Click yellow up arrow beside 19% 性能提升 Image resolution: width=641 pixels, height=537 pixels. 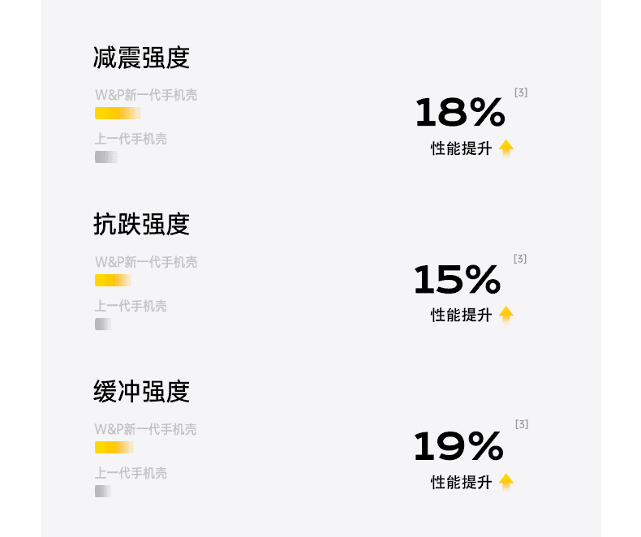[x=506, y=482]
